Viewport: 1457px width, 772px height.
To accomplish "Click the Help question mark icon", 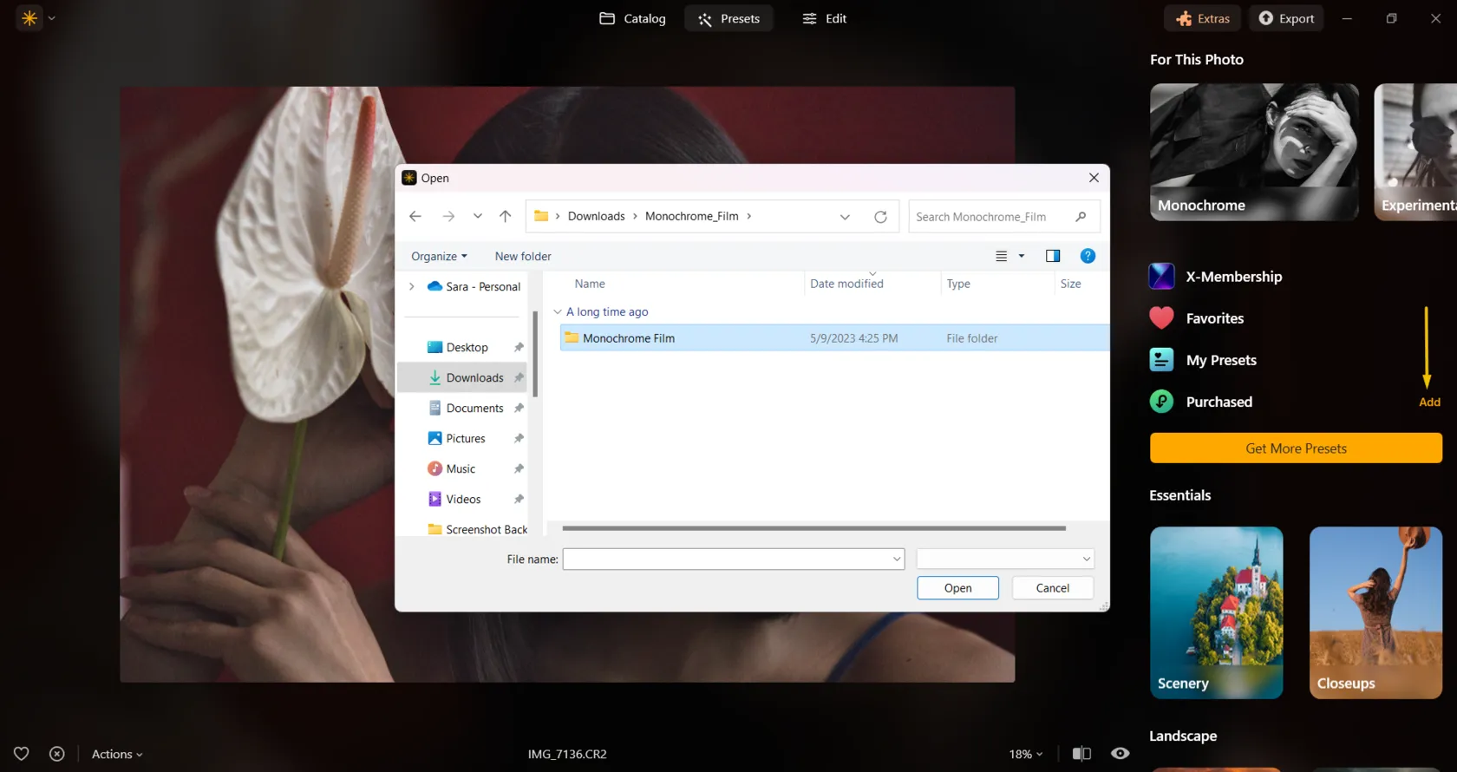I will [x=1088, y=256].
